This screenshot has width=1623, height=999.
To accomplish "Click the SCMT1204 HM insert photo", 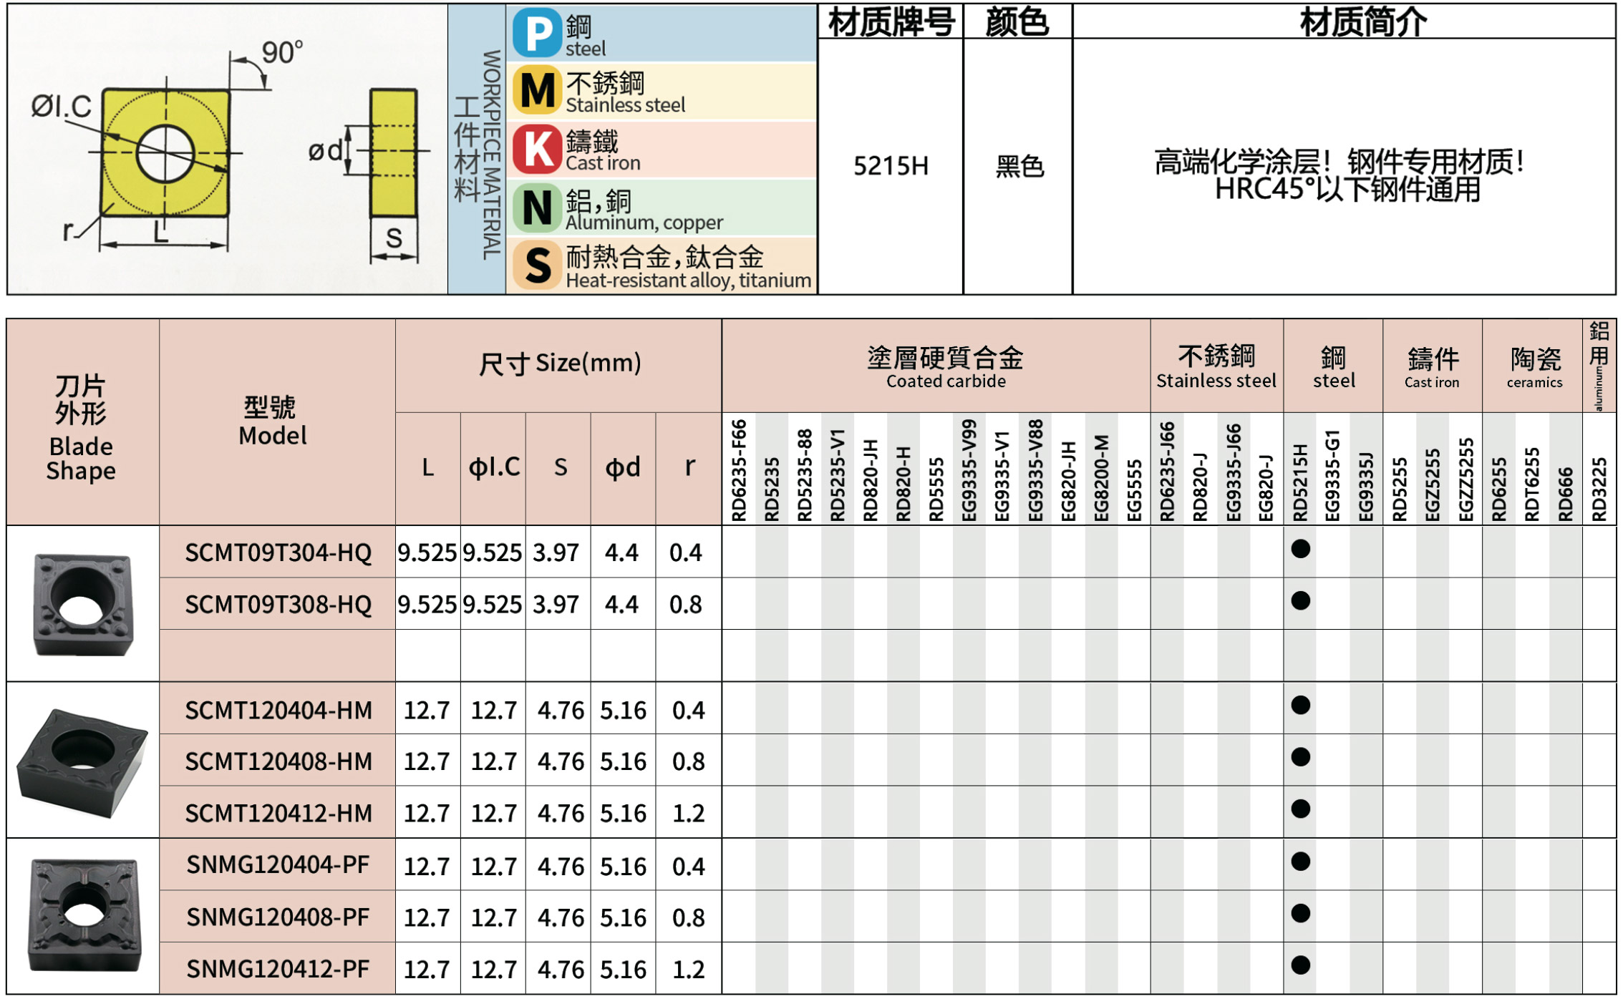I will [82, 760].
